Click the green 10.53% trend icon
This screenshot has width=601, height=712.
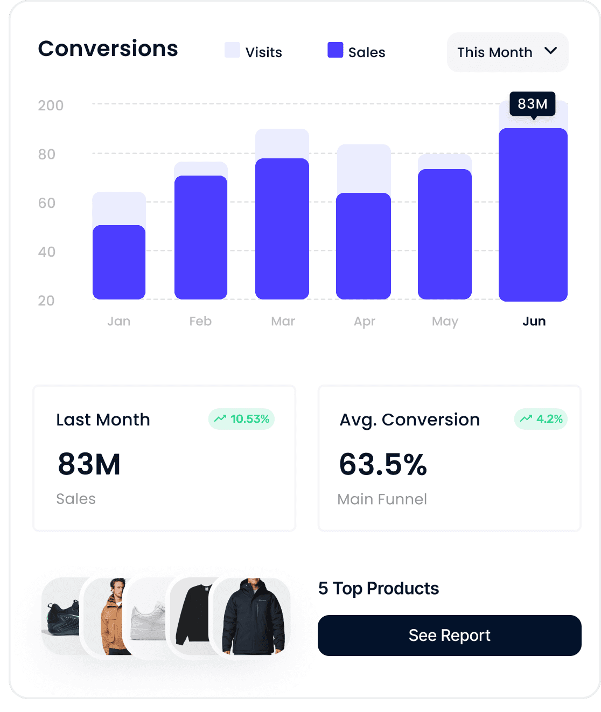[x=220, y=418]
